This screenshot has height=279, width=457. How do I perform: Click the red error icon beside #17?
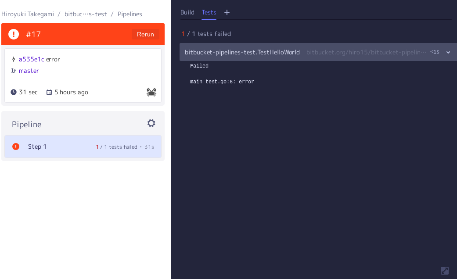(14, 34)
